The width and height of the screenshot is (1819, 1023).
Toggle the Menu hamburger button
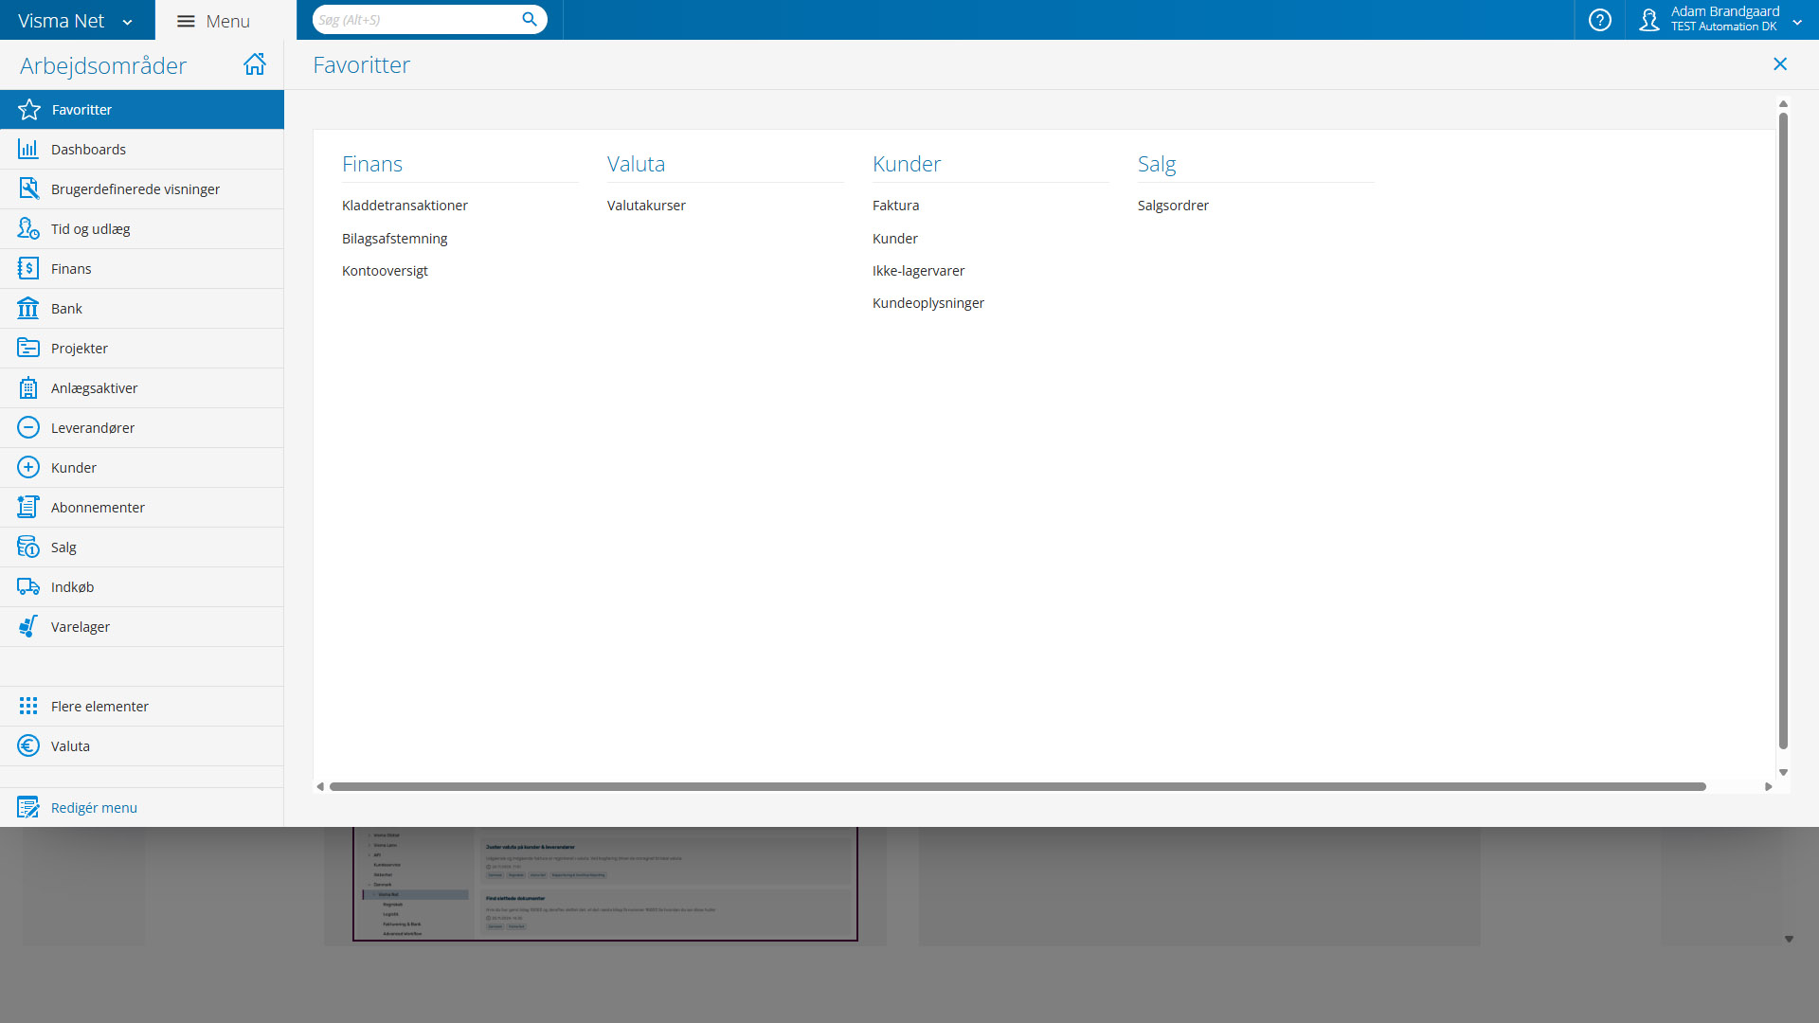186,21
